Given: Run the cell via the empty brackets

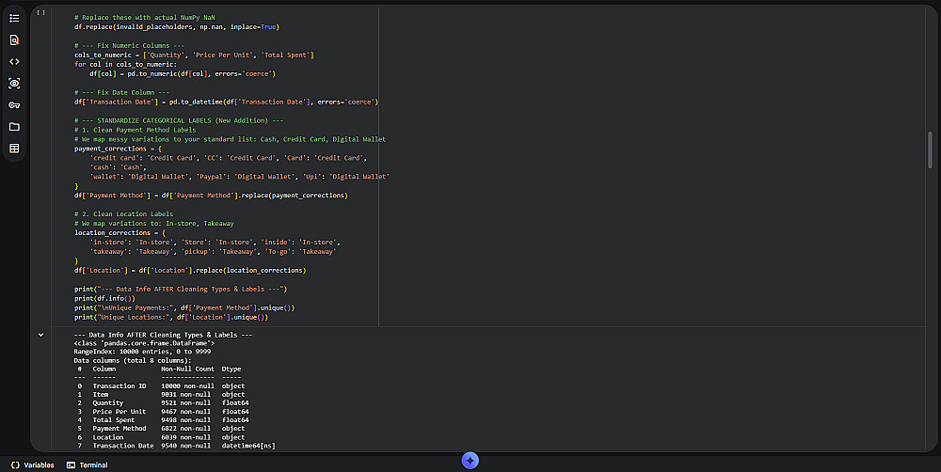Looking at the screenshot, I should pos(40,12).
